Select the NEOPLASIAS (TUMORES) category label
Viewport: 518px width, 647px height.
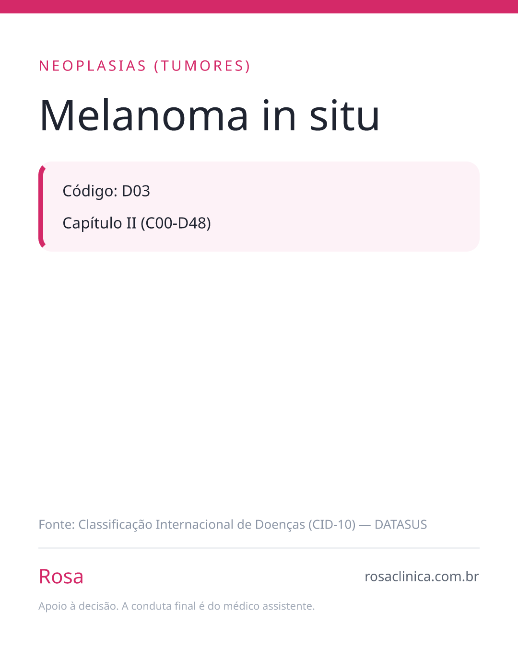point(144,66)
